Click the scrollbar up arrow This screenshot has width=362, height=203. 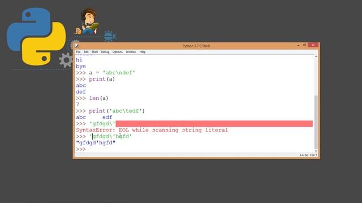tap(316, 56)
